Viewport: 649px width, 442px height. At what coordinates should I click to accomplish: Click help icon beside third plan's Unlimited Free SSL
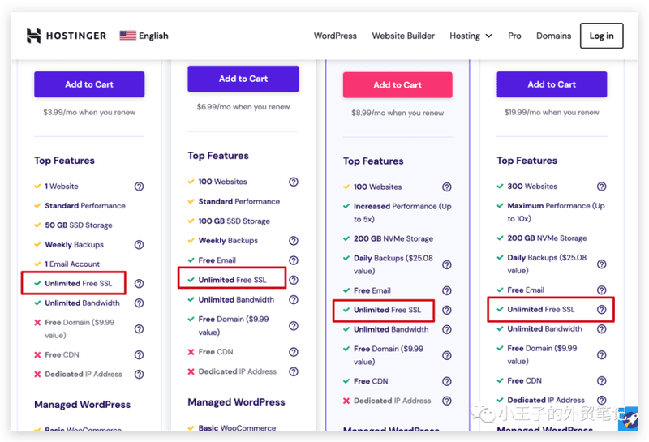point(447,310)
